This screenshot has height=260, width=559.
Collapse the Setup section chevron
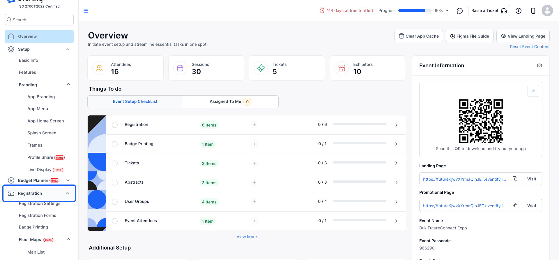pyautogui.click(x=68, y=49)
